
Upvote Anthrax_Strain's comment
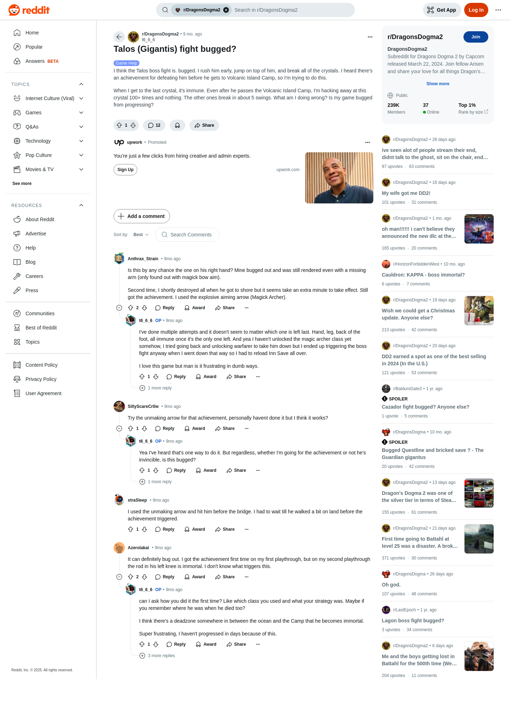pyautogui.click(x=131, y=308)
